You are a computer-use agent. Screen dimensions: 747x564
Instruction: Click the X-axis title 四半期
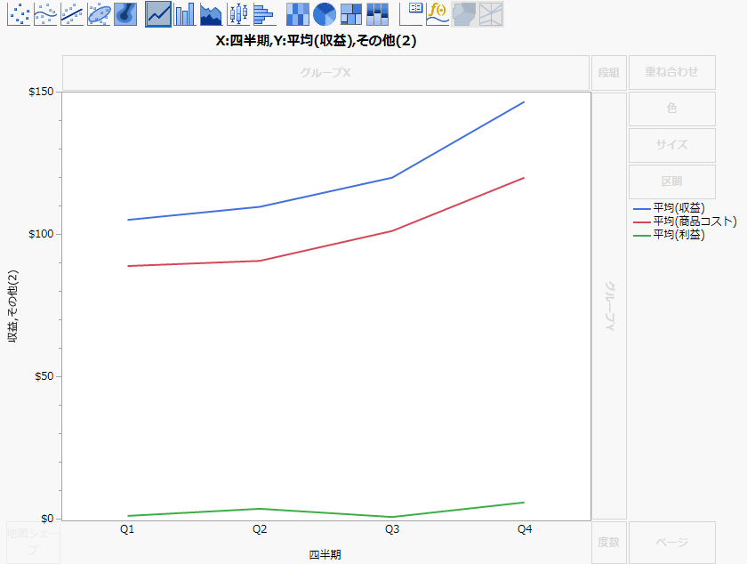pos(325,554)
